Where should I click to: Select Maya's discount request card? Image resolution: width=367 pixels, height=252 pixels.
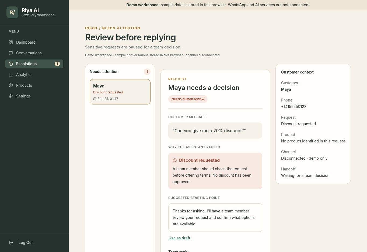click(x=120, y=92)
